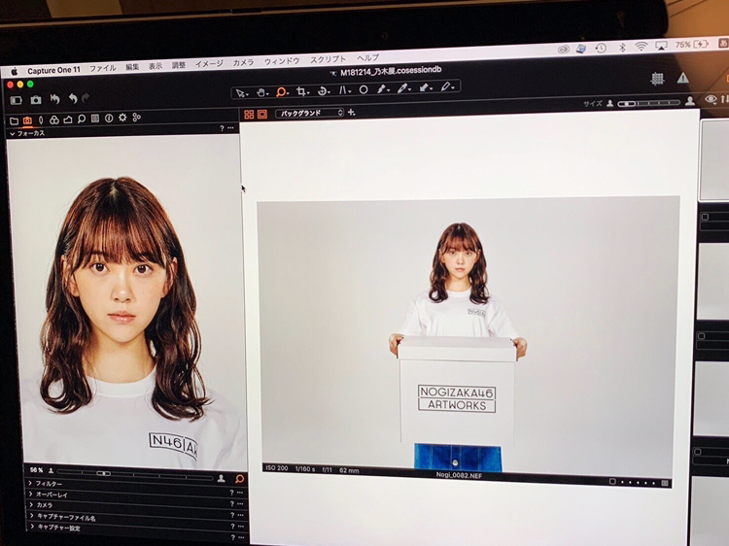729x546 pixels.
Task: Expand the フィルター panel
Action: tap(31, 483)
